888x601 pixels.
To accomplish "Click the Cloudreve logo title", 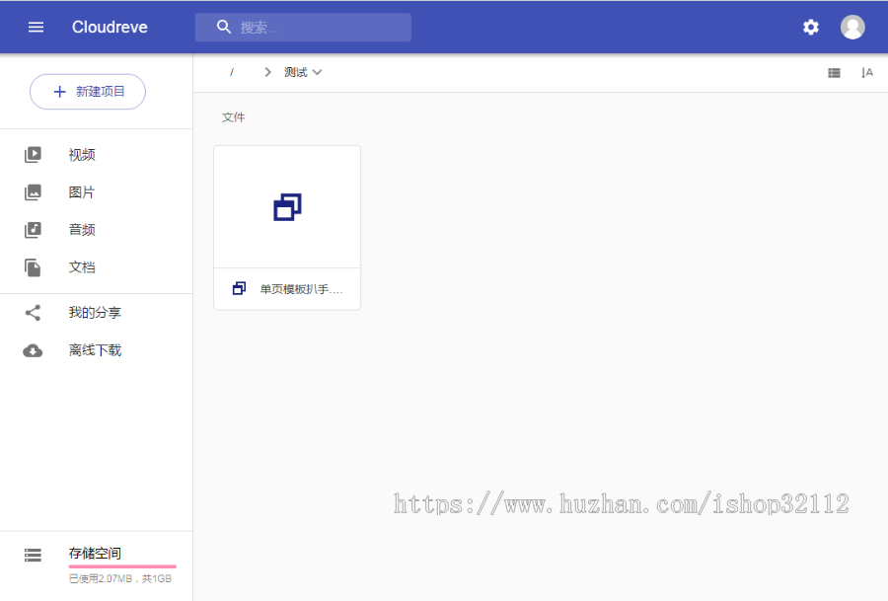I will click(x=110, y=28).
